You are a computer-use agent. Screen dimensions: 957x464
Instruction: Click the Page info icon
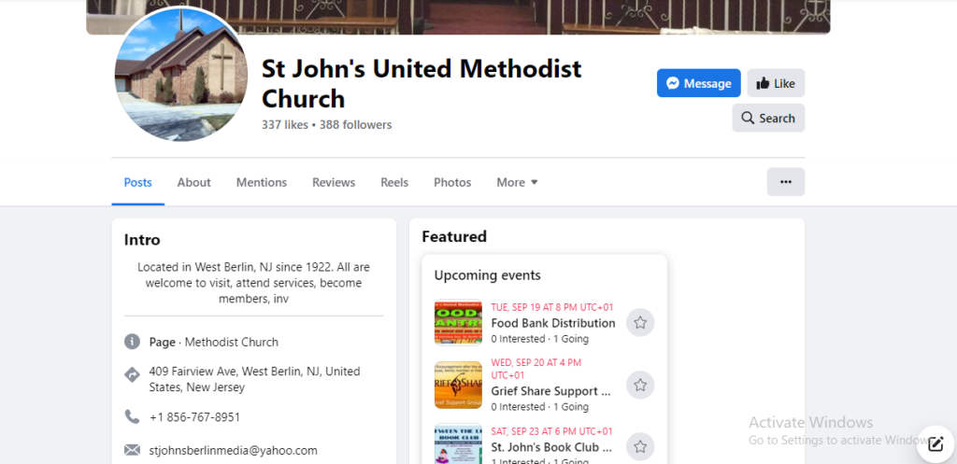pos(133,342)
